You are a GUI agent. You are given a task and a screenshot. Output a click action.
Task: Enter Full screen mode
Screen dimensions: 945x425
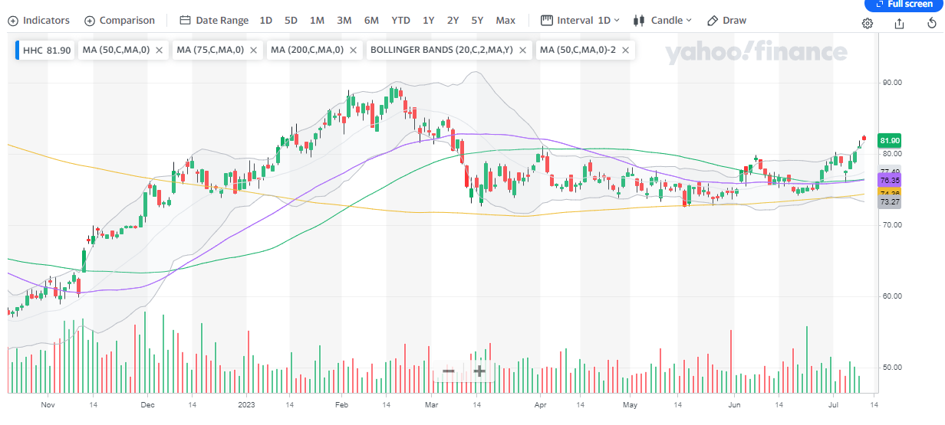click(904, 5)
